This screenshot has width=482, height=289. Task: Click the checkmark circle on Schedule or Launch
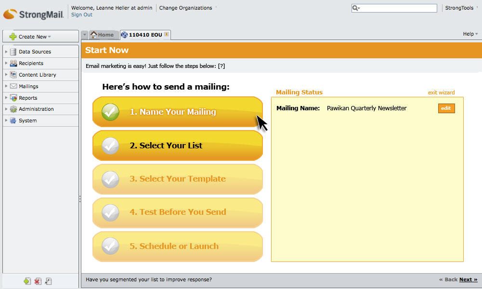click(111, 246)
